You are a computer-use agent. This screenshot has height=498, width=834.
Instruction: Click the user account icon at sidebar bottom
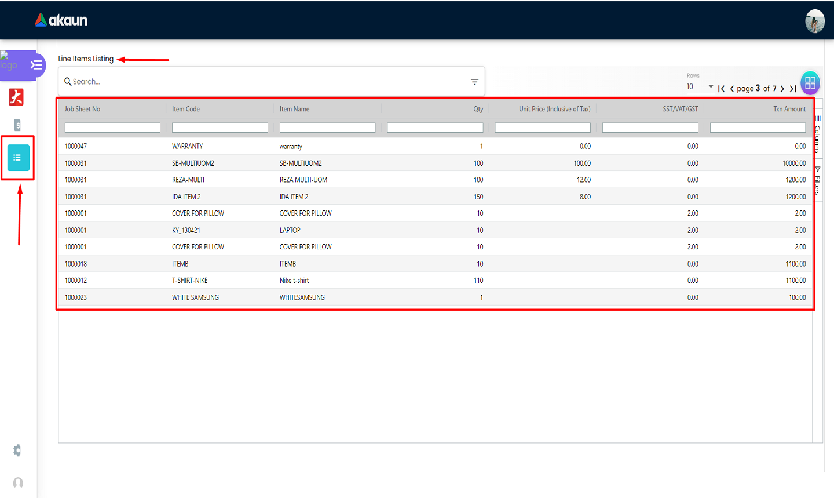click(x=18, y=483)
